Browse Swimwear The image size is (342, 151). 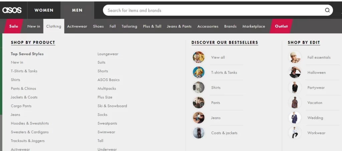106,132
